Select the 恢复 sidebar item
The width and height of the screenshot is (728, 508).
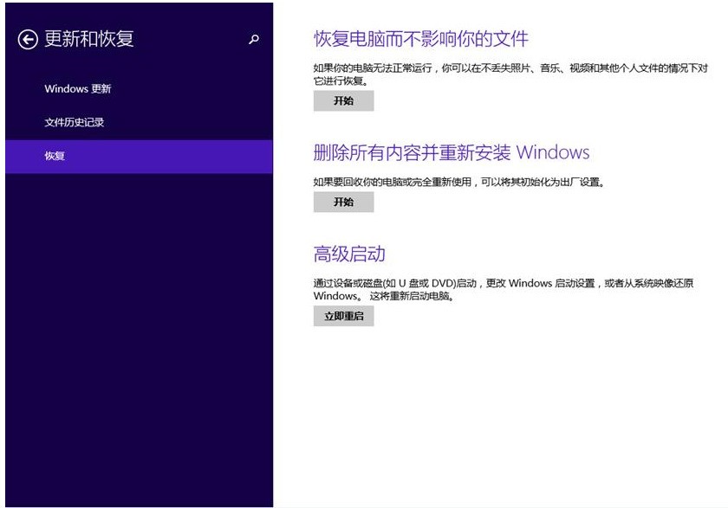pos(139,156)
